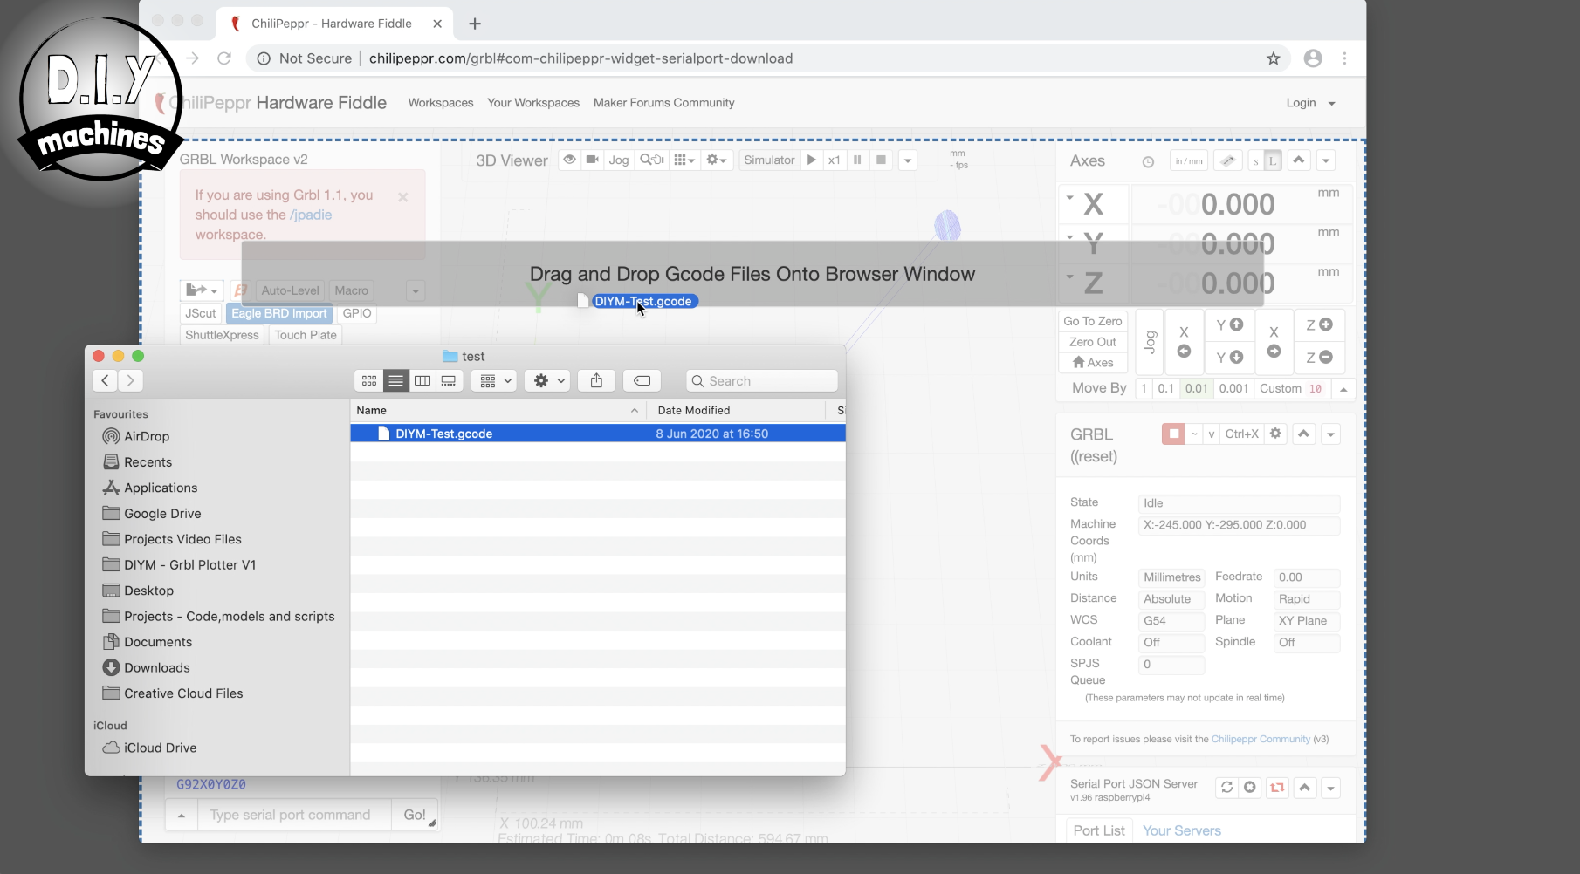This screenshot has width=1580, height=874.
Task: Click the red reconnect icon in Serial Port panel
Action: click(1277, 788)
